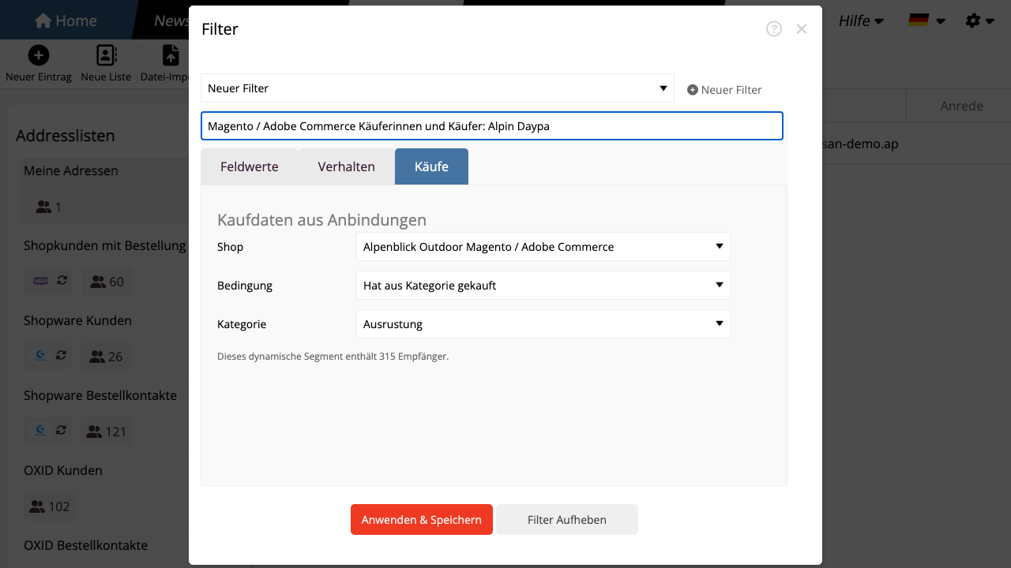Click Shopware logo under Shopware Bestellkontakte
The height and width of the screenshot is (568, 1011).
(x=41, y=431)
